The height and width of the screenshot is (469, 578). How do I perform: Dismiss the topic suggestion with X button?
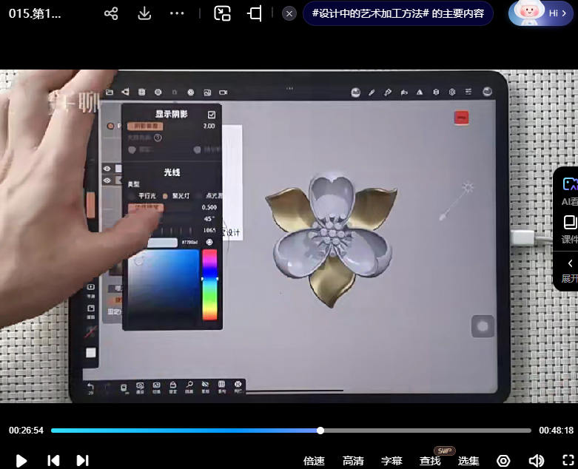click(x=289, y=13)
